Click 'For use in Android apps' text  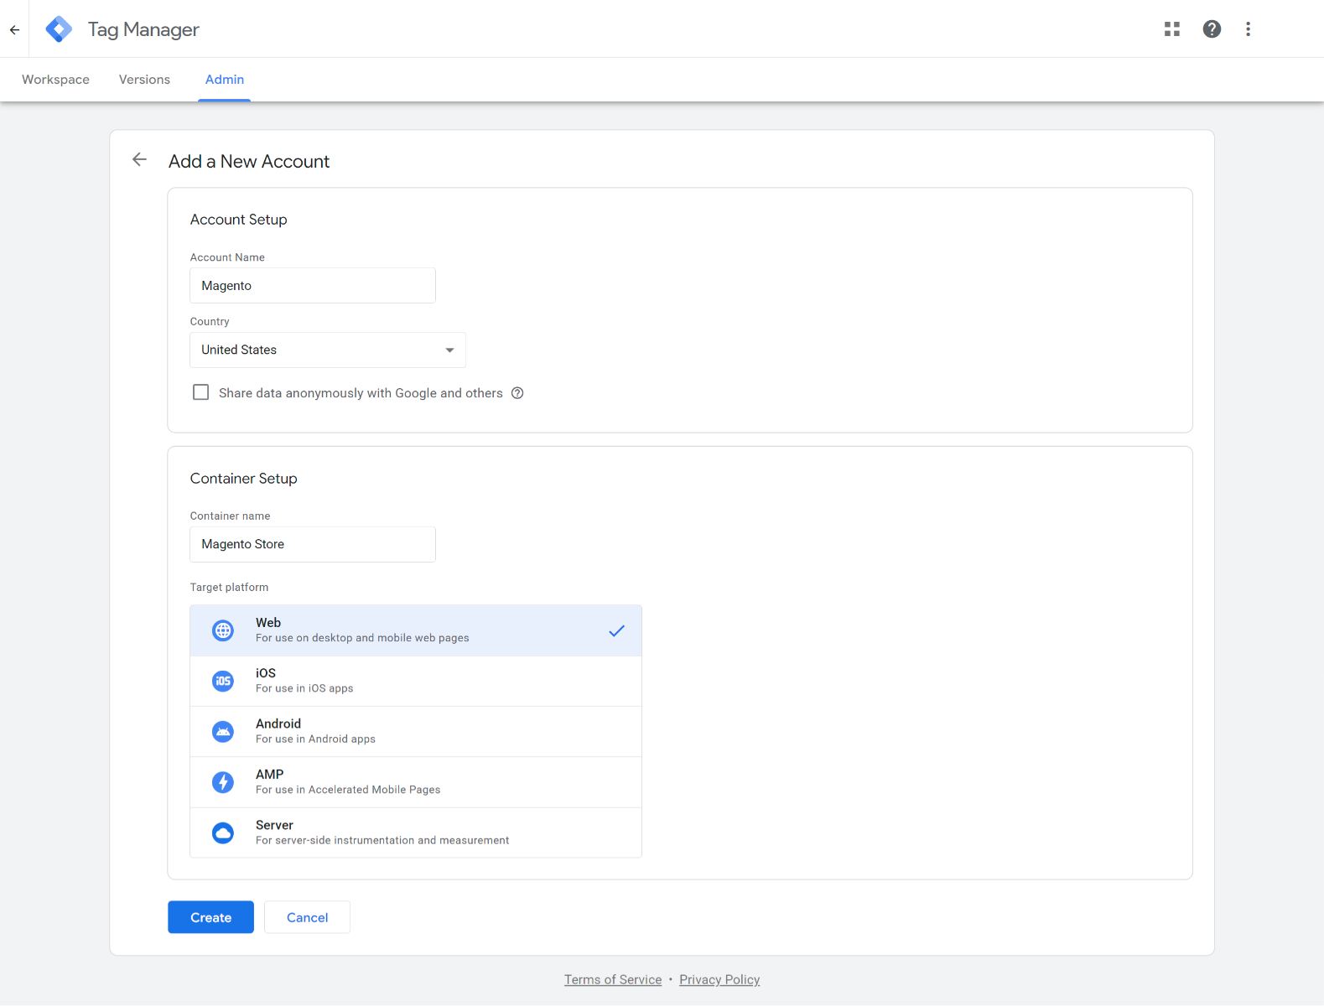click(315, 739)
